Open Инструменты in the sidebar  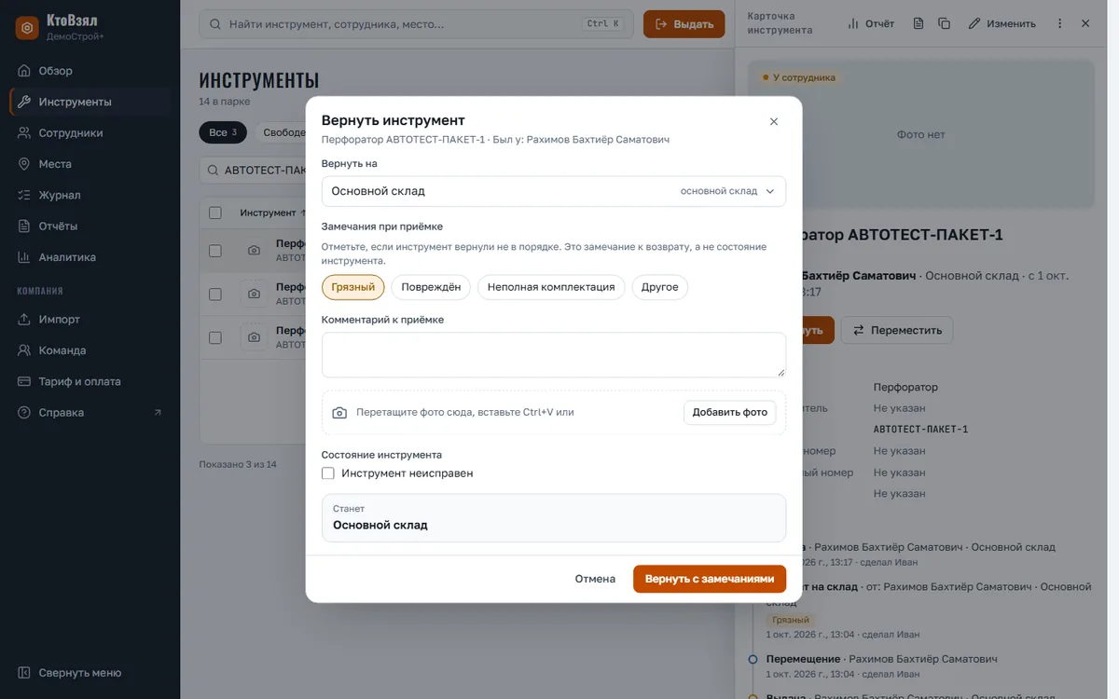(x=90, y=102)
